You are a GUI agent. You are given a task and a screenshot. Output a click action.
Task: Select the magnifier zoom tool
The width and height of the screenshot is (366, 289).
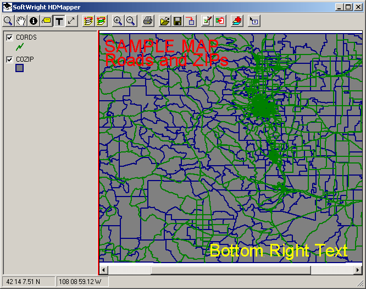pos(8,21)
